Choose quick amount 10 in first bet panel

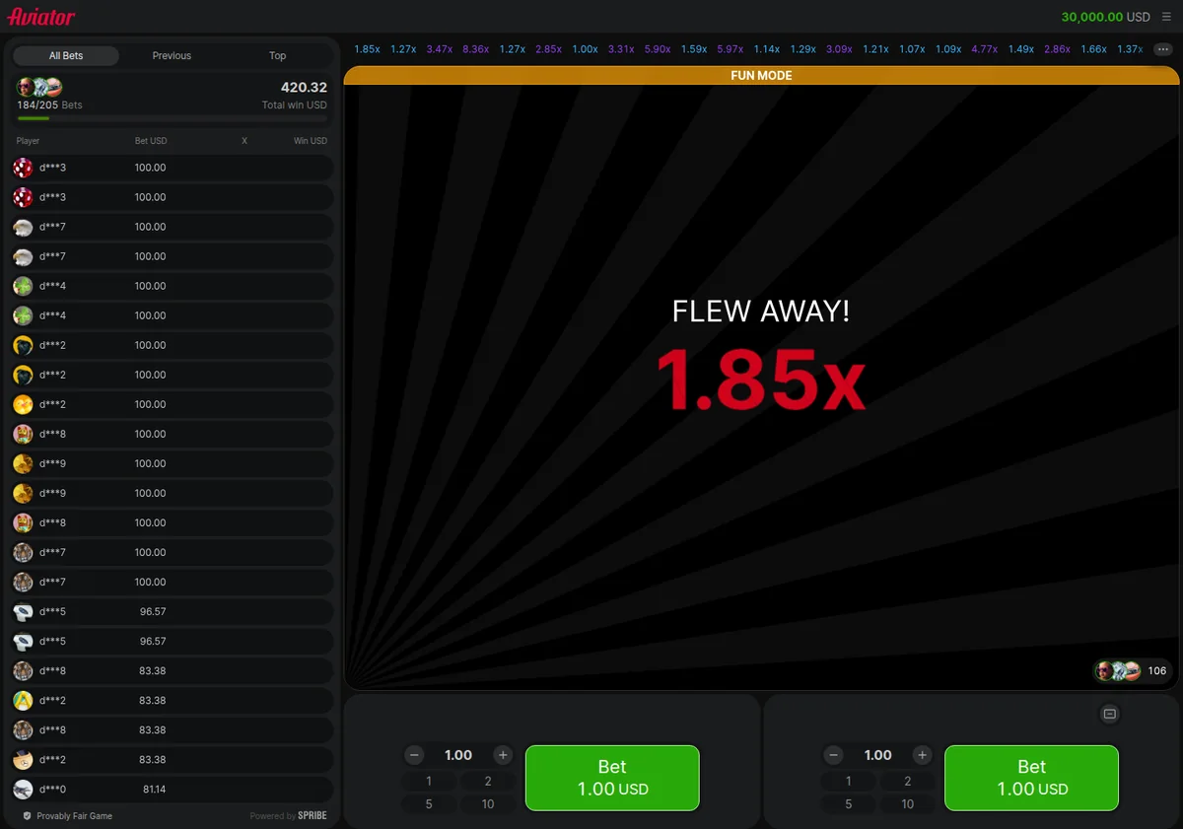488,804
